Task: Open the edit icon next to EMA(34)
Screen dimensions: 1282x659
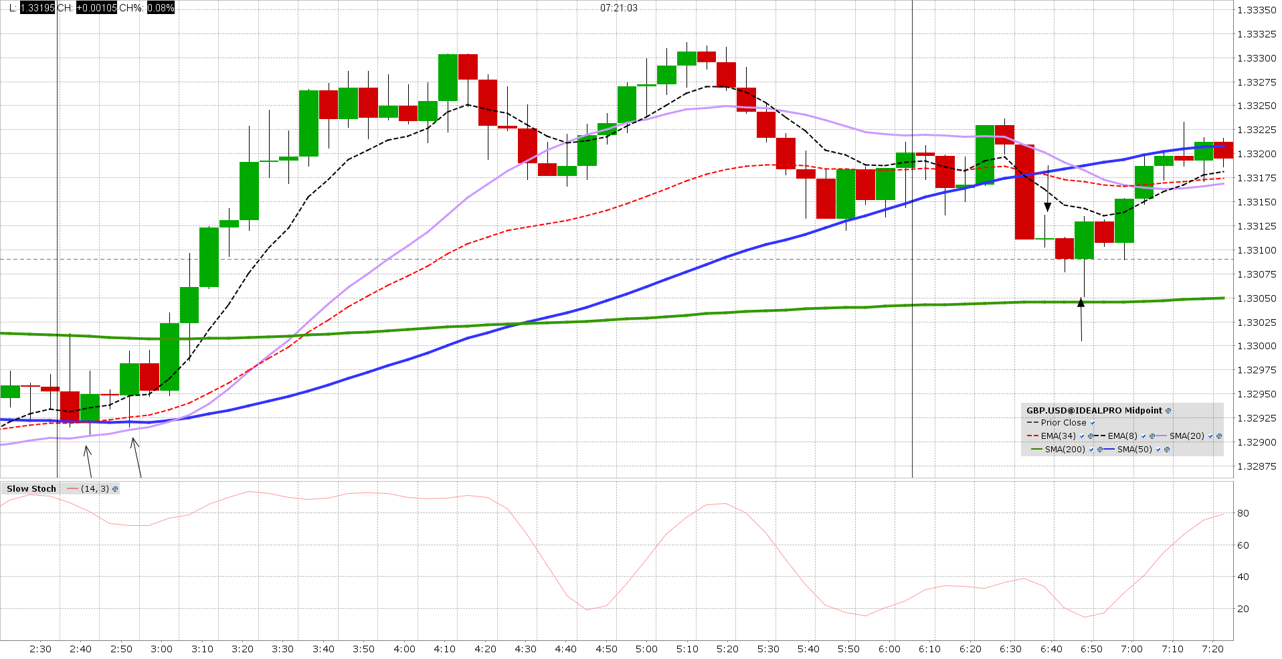Action: pyautogui.click(x=1091, y=436)
